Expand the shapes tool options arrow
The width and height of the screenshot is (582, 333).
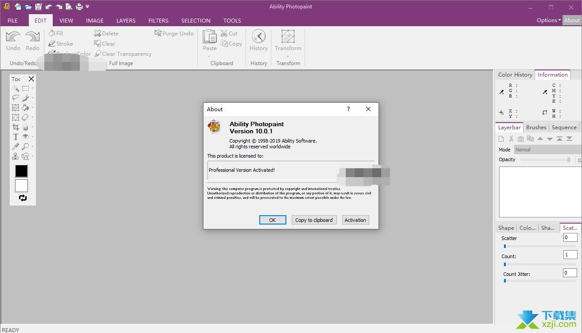(x=32, y=157)
